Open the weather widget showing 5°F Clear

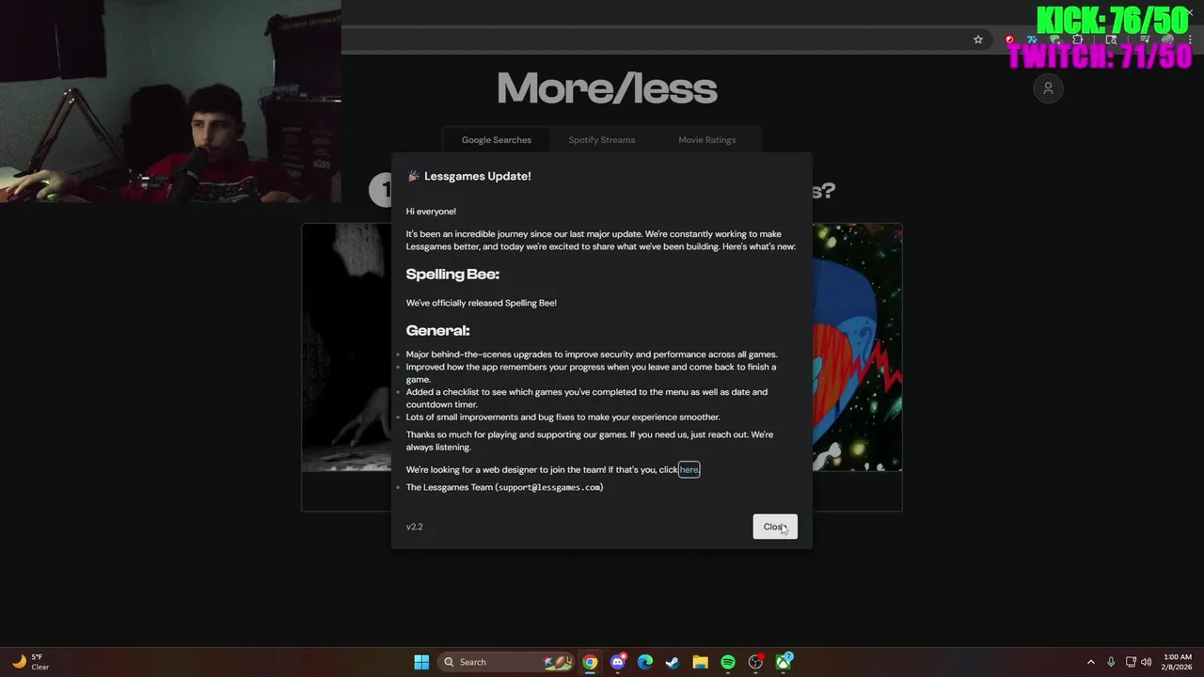click(x=30, y=662)
